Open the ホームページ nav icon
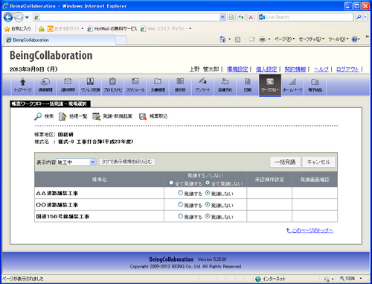This screenshot has height=284, width=372. (292, 85)
